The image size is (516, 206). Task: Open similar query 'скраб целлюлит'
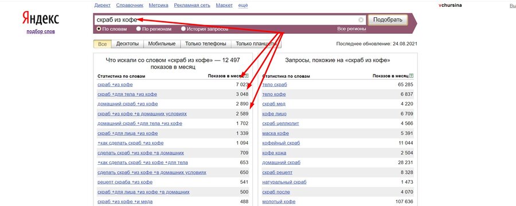[281, 124]
